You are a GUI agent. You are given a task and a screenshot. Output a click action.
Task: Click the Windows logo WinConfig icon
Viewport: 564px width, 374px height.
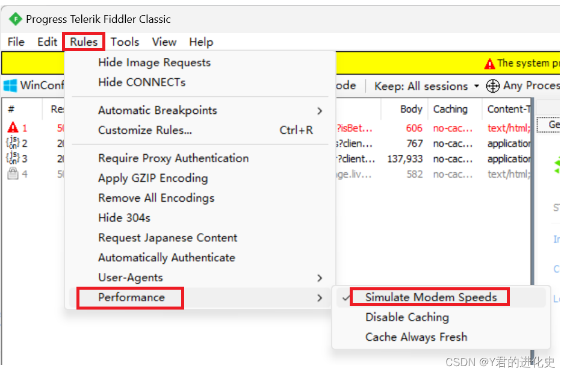(10, 86)
